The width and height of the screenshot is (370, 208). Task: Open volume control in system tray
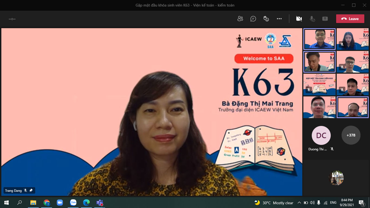point(312,203)
